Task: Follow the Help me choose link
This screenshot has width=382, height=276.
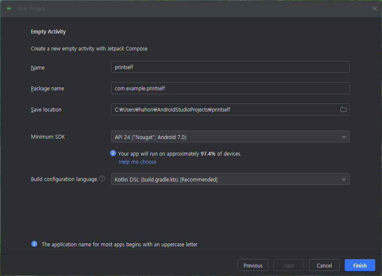Action: pyautogui.click(x=138, y=162)
